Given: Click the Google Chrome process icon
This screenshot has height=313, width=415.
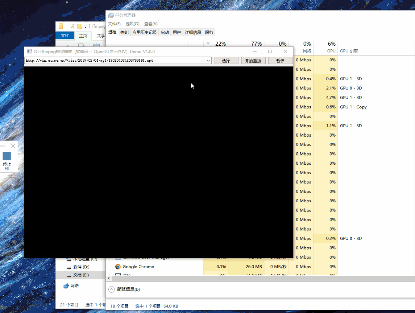Looking at the screenshot, I should 118,267.
